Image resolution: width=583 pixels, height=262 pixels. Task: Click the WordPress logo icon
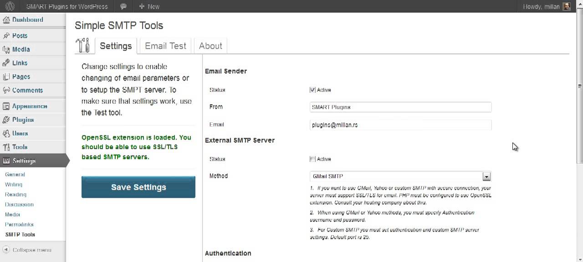click(10, 6)
